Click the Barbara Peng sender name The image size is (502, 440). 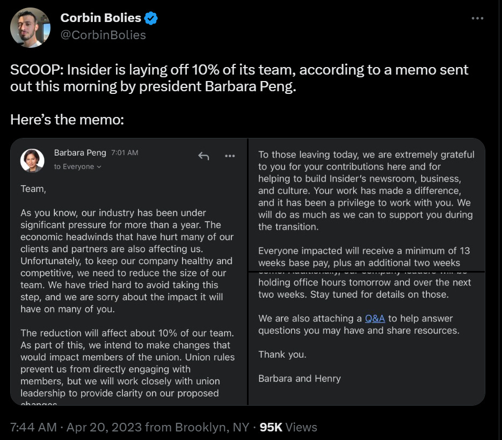tap(80, 153)
